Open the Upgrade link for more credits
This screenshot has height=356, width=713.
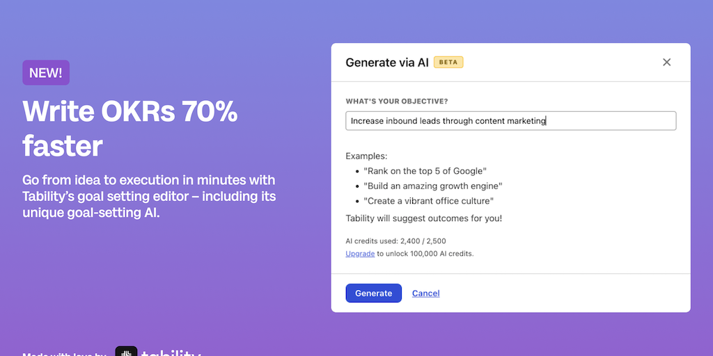[360, 254]
